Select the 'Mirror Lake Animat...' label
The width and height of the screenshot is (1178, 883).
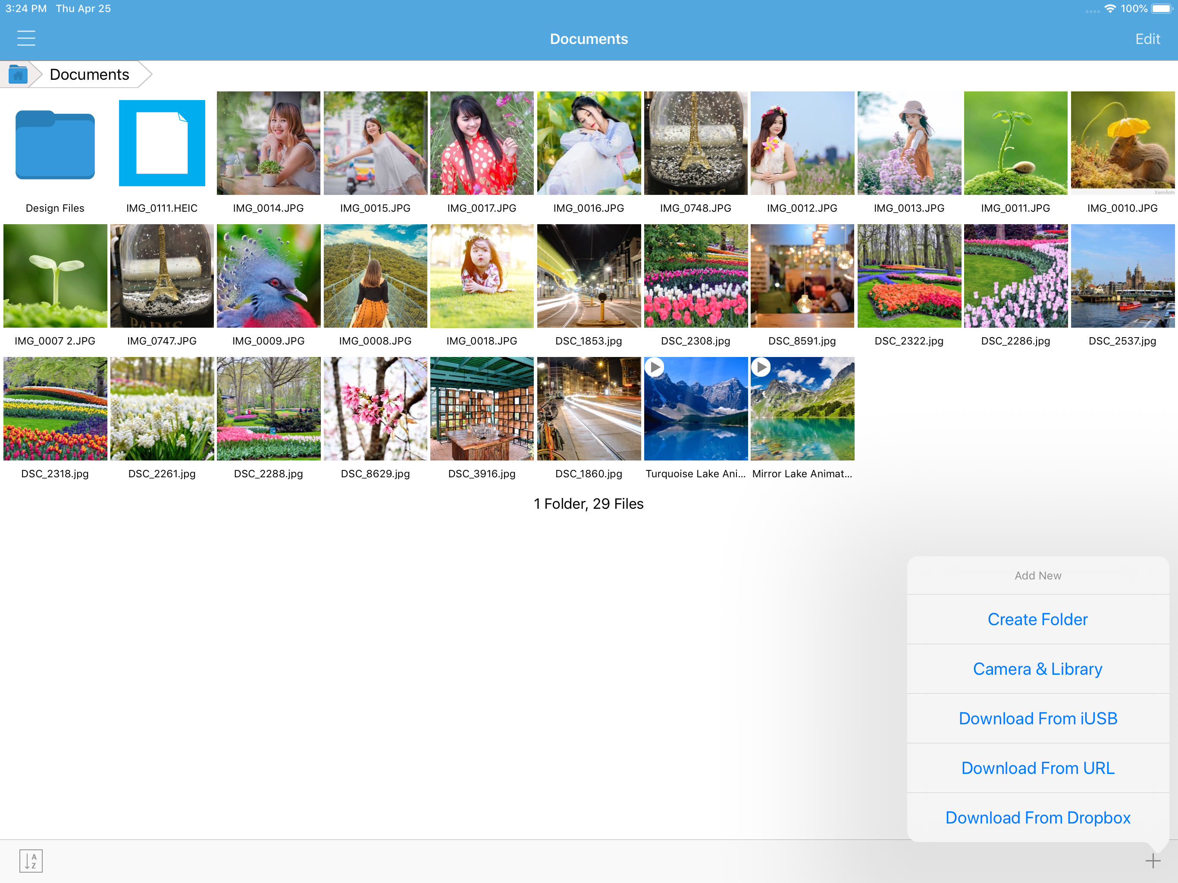pos(802,473)
